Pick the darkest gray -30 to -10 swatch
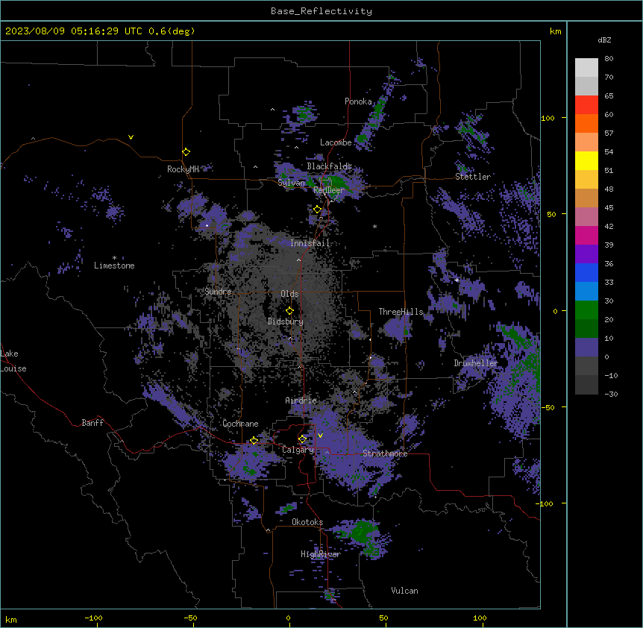This screenshot has width=643, height=628. 586,385
